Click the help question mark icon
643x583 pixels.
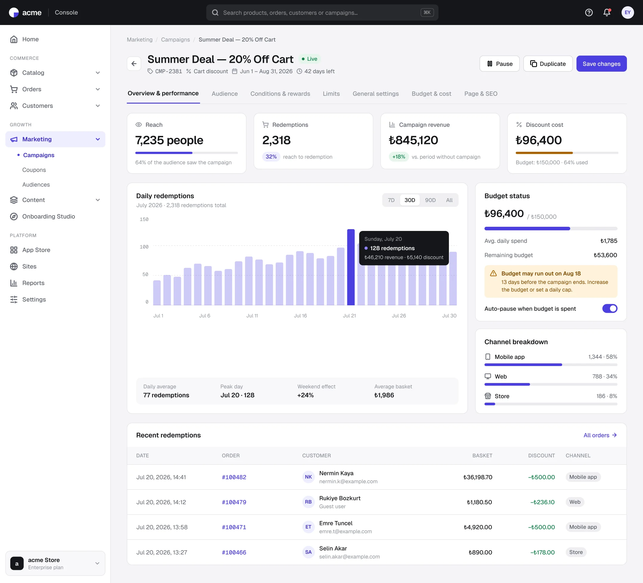tap(589, 12)
